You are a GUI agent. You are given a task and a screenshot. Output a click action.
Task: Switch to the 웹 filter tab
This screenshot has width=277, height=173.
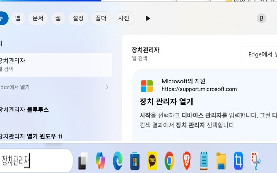58,18
